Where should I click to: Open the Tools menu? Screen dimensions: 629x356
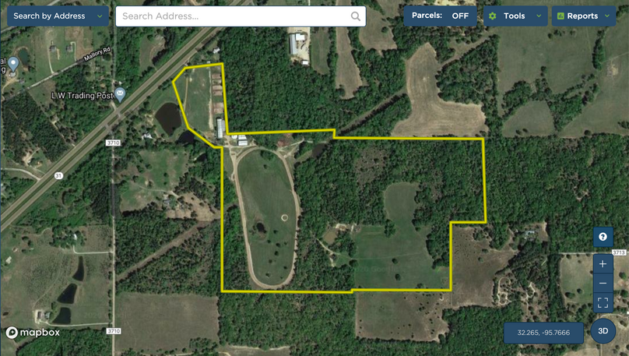point(515,16)
